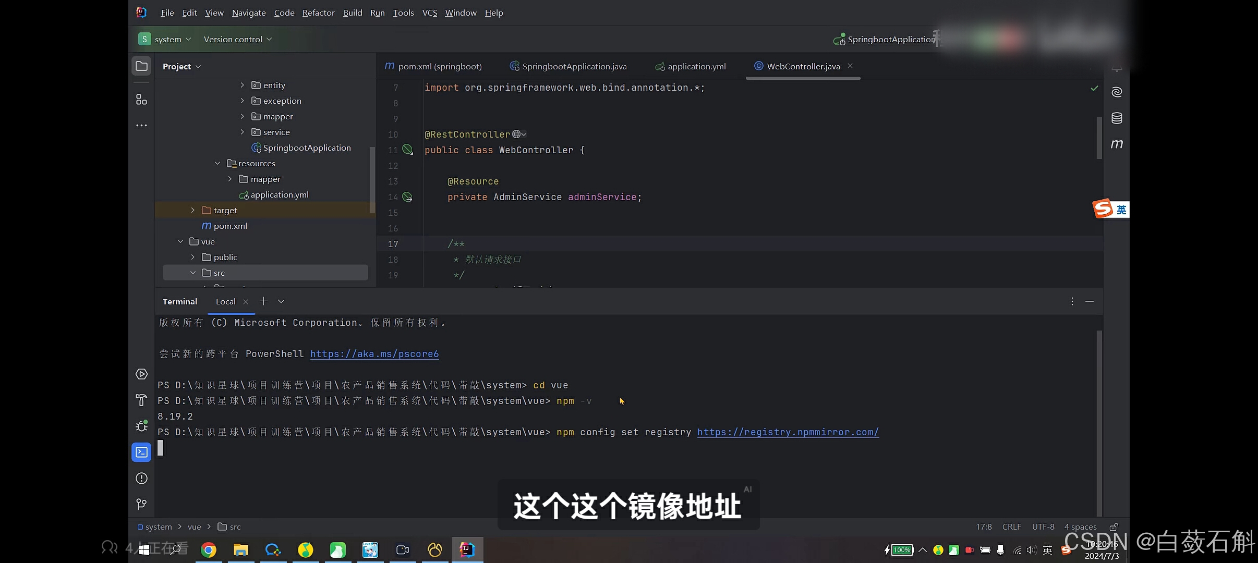Viewport: 1258px width, 563px height.
Task: Toggle read-only lock icon in status bar
Action: click(x=1114, y=527)
